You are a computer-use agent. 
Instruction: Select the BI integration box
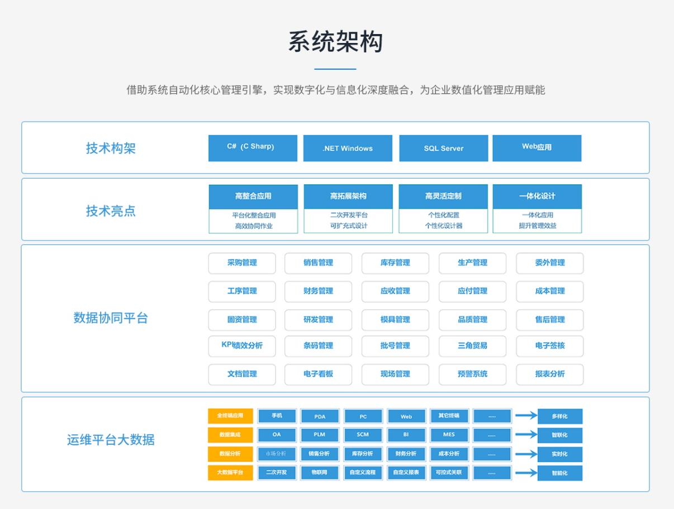tap(406, 435)
